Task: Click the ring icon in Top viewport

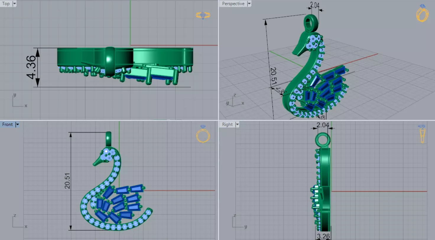Action: [203, 15]
